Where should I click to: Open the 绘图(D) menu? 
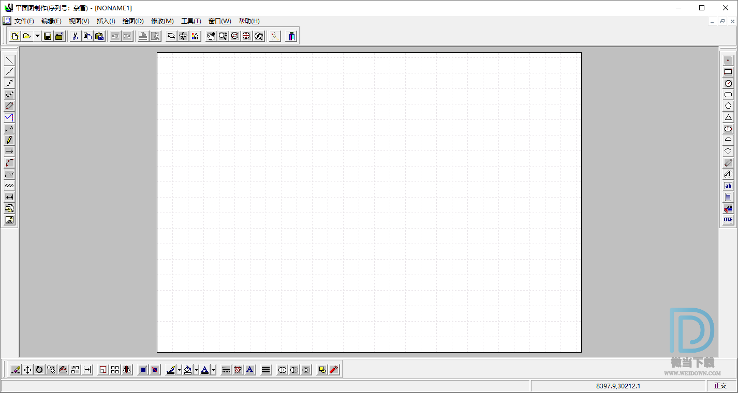133,21
